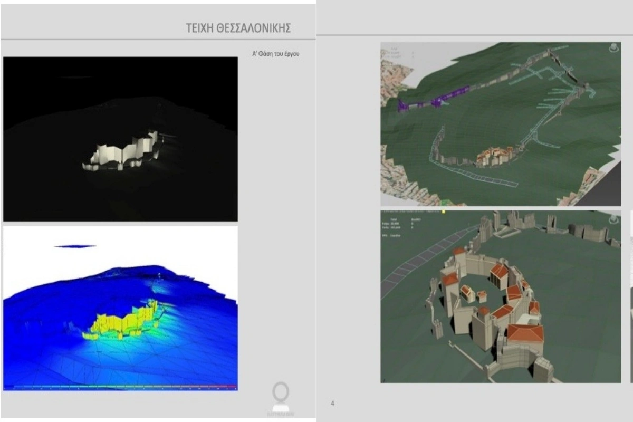Image resolution: width=633 pixels, height=422 pixels.
Task: Click the color scale bar under the heatmap
Action: coord(120,388)
